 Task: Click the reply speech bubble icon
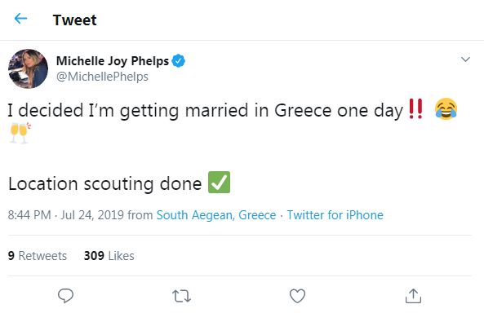click(65, 295)
